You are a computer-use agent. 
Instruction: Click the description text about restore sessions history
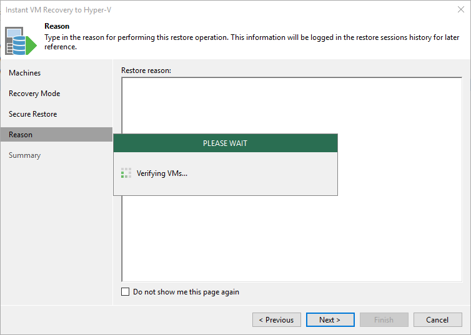(x=252, y=42)
